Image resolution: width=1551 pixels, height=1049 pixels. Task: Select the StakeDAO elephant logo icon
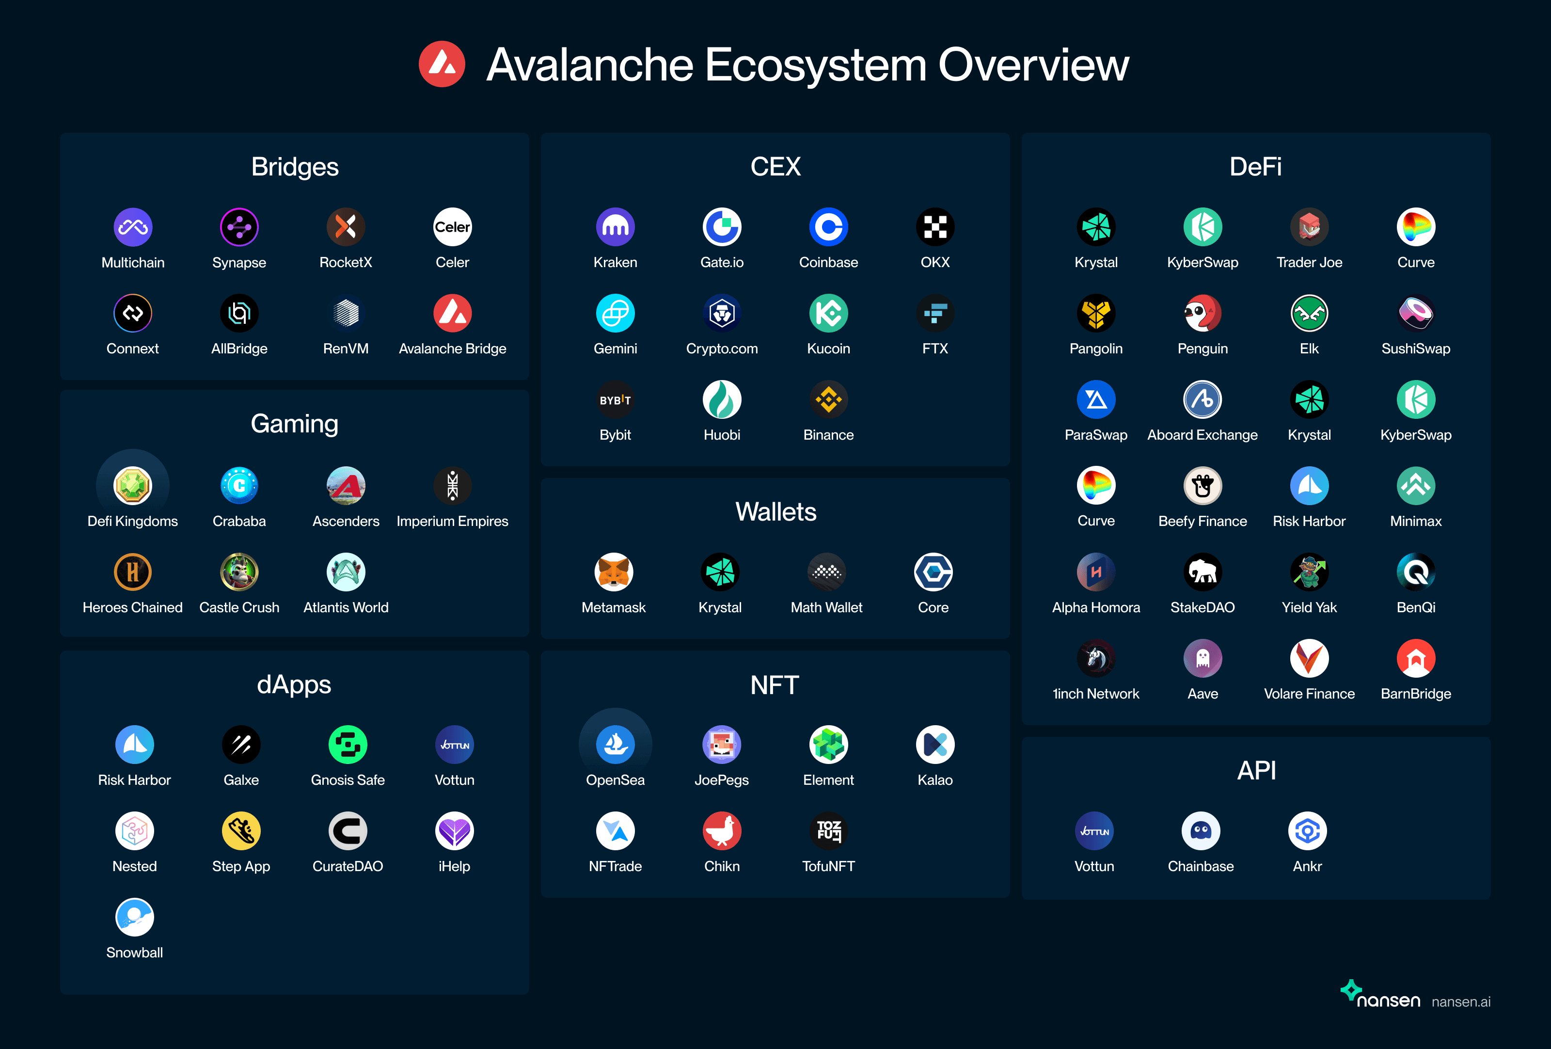(x=1203, y=572)
